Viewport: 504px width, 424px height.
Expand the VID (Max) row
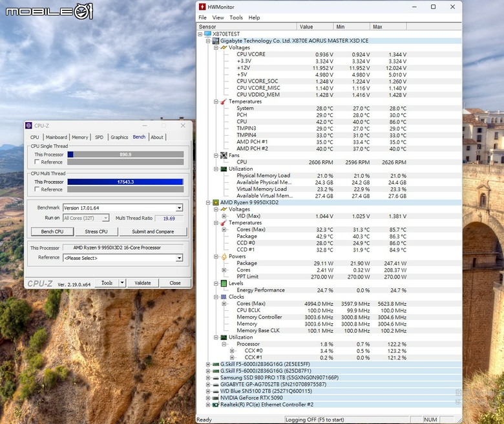224,216
